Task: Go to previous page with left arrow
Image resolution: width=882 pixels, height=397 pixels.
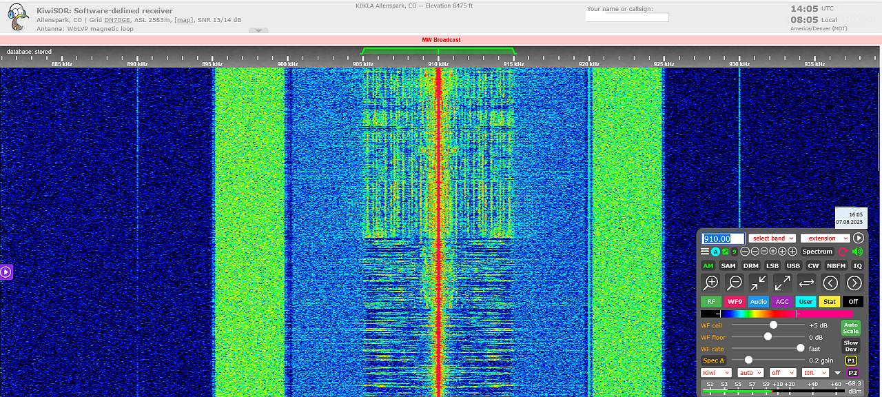Action: click(830, 283)
